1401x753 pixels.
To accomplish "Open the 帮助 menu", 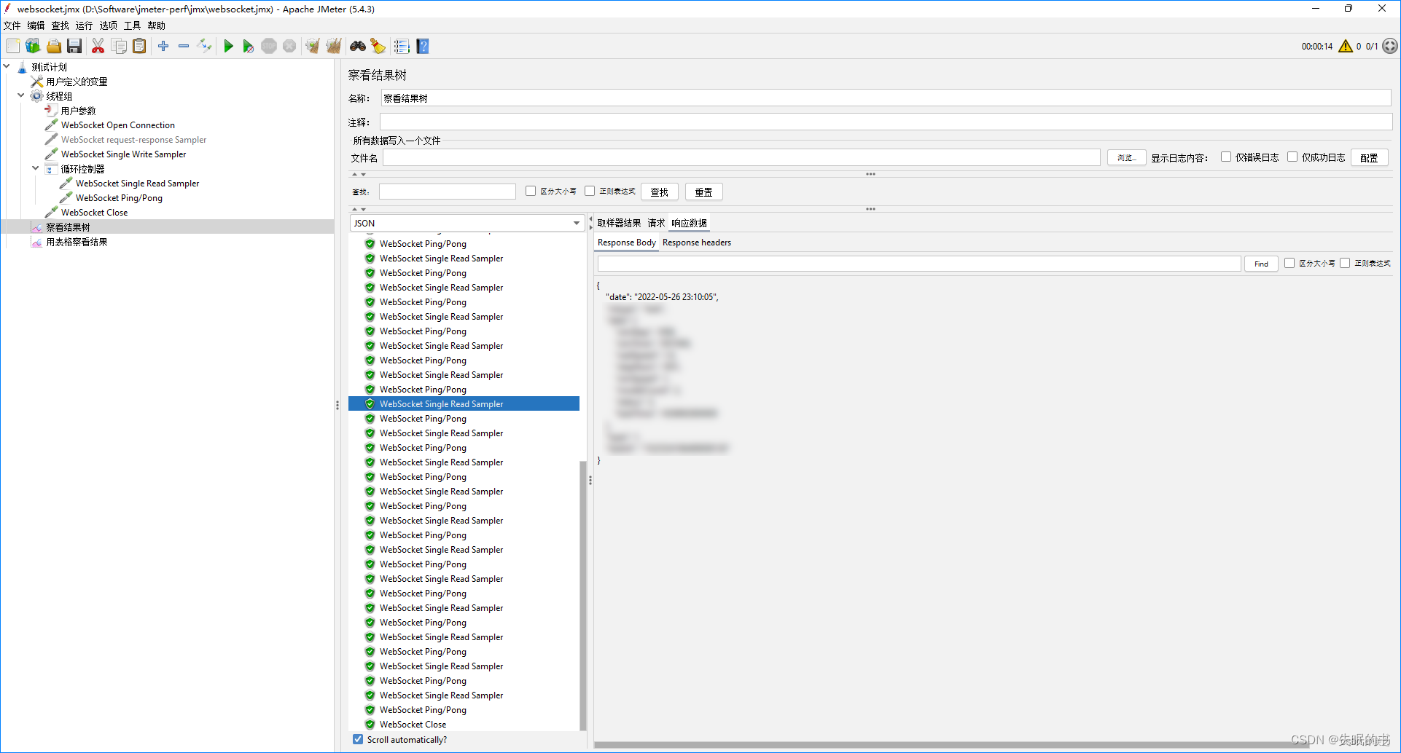I will [x=157, y=25].
